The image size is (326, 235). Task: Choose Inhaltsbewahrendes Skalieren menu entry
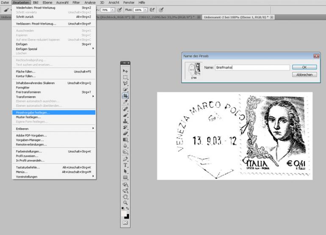[x=54, y=83]
